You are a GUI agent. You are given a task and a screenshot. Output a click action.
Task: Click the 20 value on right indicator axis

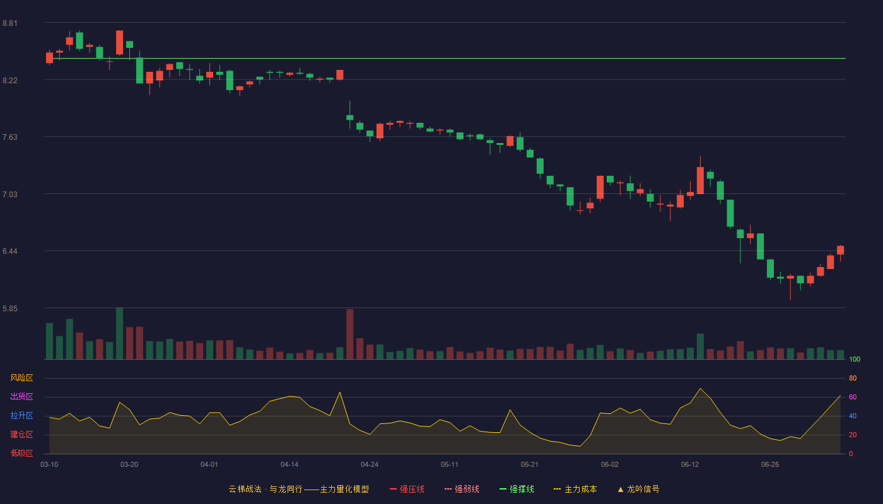(853, 435)
